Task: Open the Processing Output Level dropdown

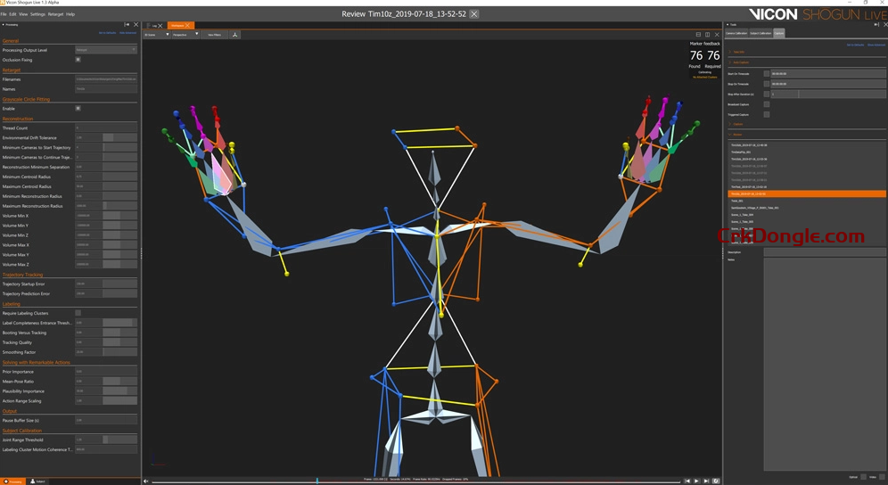Action: [106, 50]
